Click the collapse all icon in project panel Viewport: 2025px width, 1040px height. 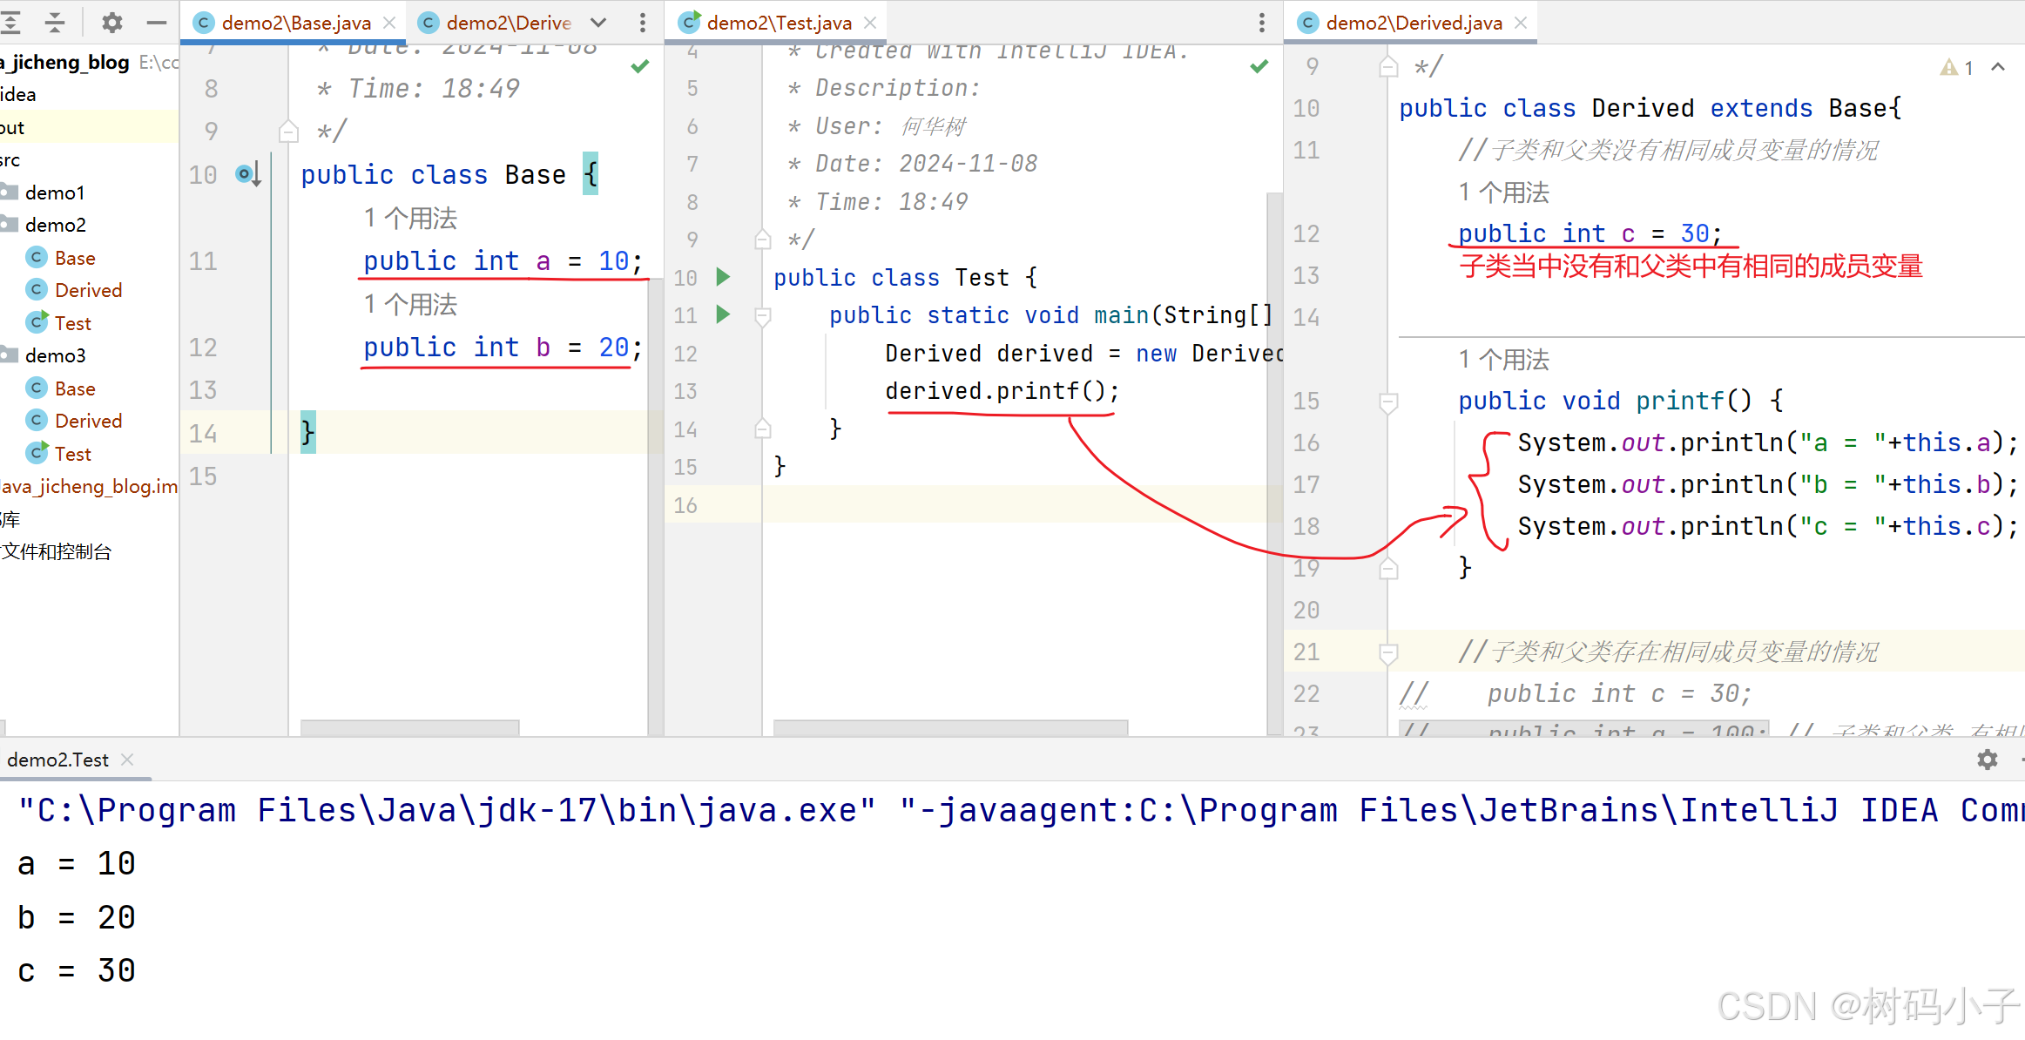(54, 23)
